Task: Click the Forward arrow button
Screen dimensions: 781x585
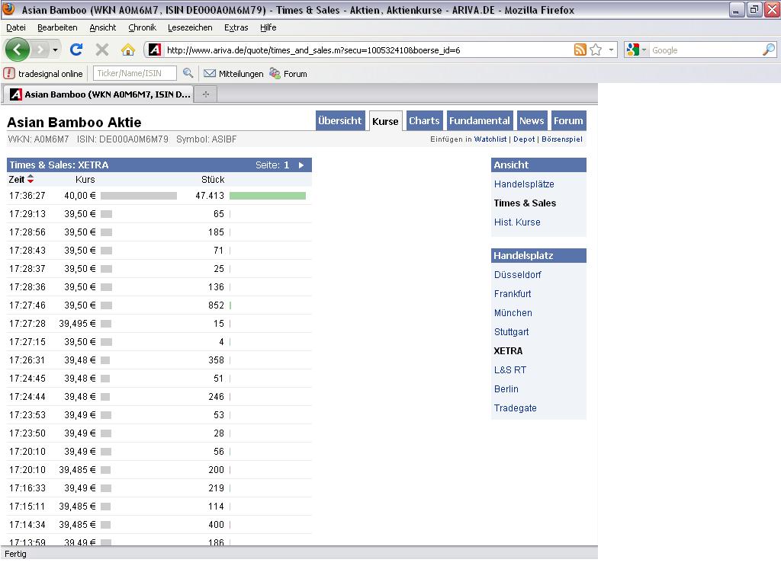Action: click(41, 50)
